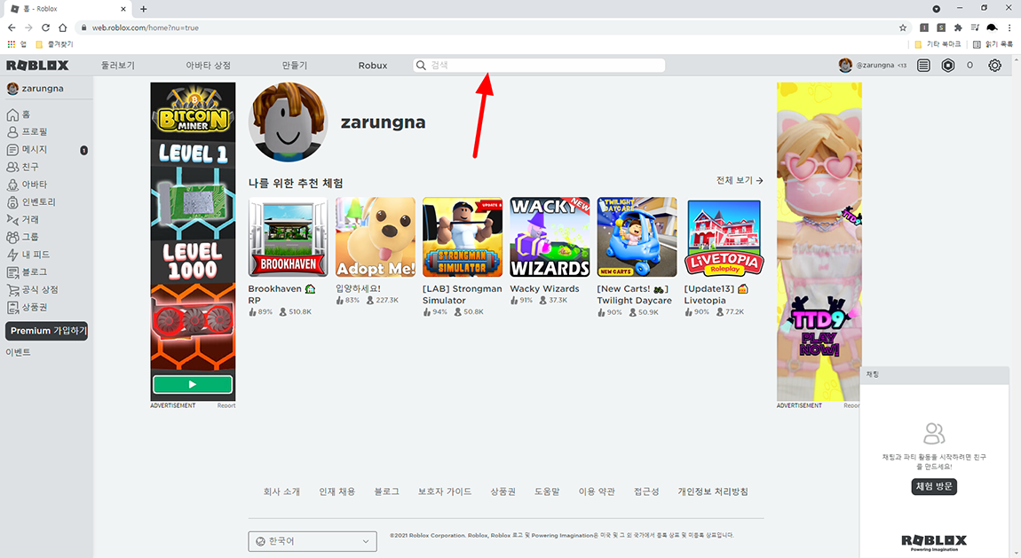This screenshot has height=558, width=1021.
Task: Open the 둘러보기 menu in header
Action: pos(118,65)
